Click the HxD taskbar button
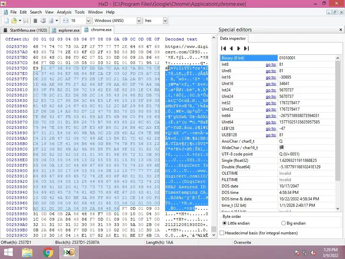Image resolution: width=345 pixels, height=259 pixels. tap(69, 252)
